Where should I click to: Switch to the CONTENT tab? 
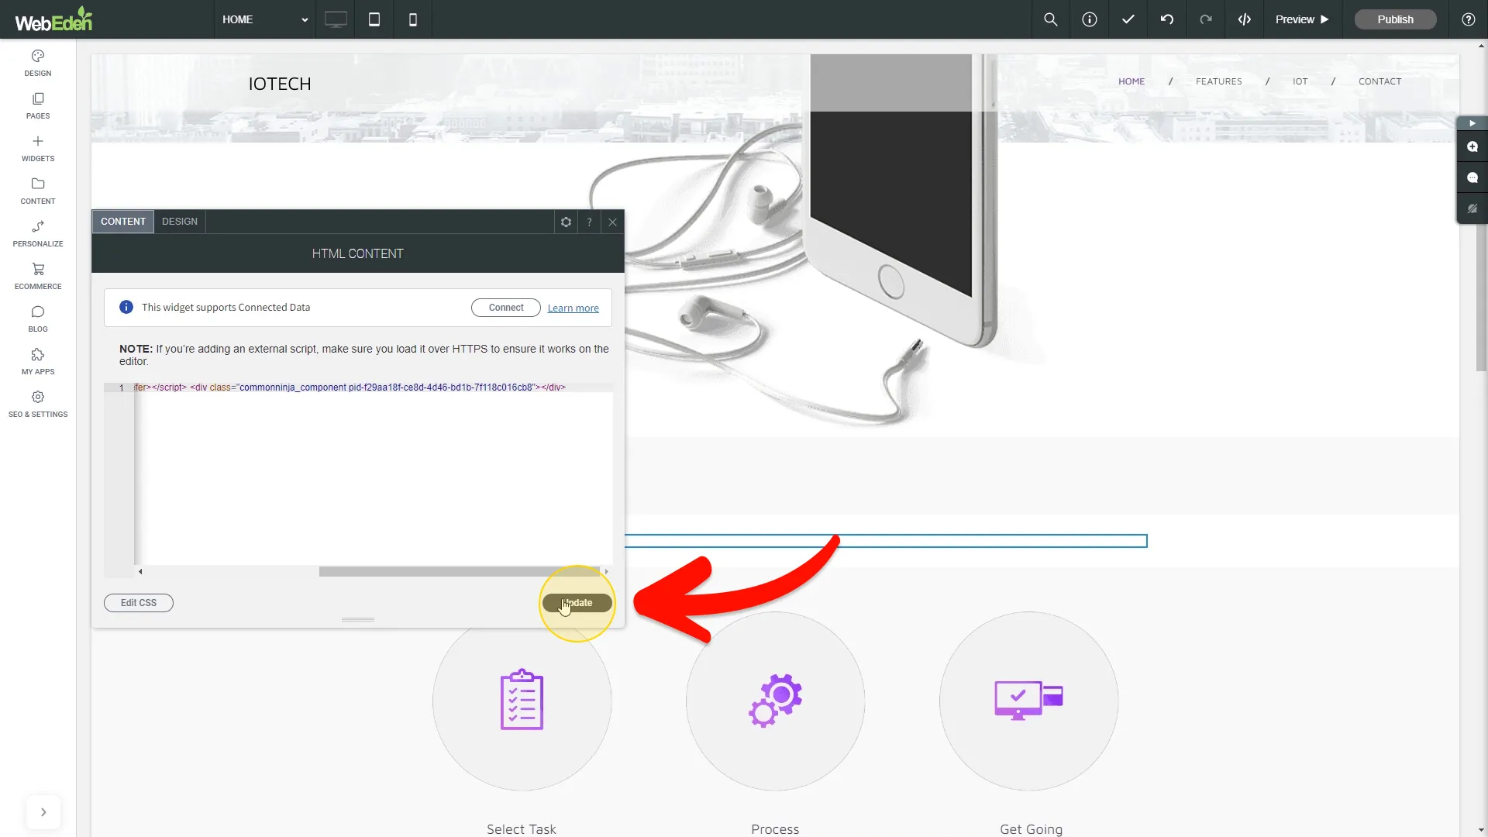click(123, 222)
